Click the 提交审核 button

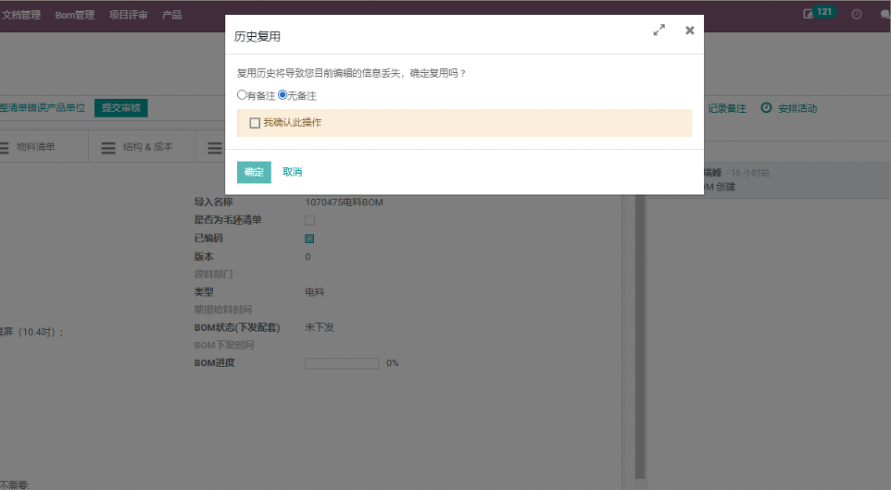click(120, 108)
